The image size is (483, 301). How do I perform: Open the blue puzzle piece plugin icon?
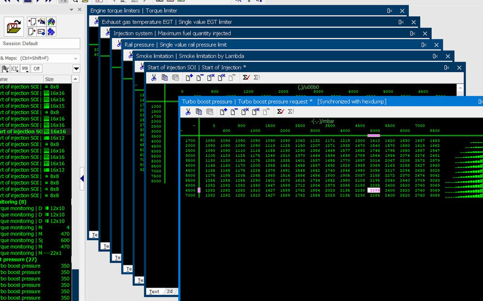[x=51, y=31]
